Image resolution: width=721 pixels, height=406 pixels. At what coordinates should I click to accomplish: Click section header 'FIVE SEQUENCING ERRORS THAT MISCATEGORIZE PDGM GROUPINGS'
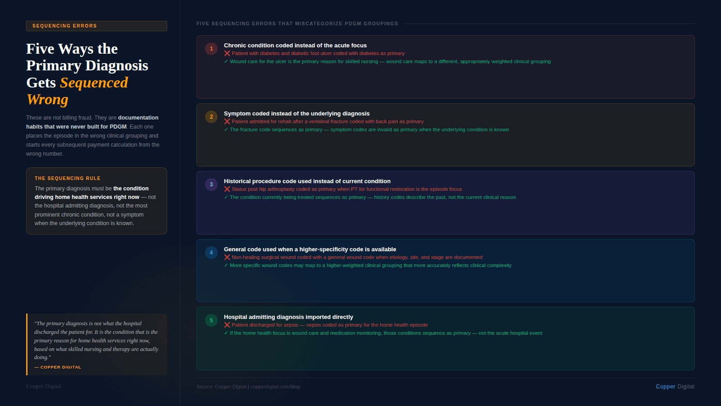click(297, 23)
